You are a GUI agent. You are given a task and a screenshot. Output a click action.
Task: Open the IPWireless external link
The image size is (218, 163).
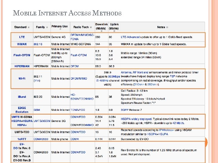pyautogui.click(x=167, y=130)
